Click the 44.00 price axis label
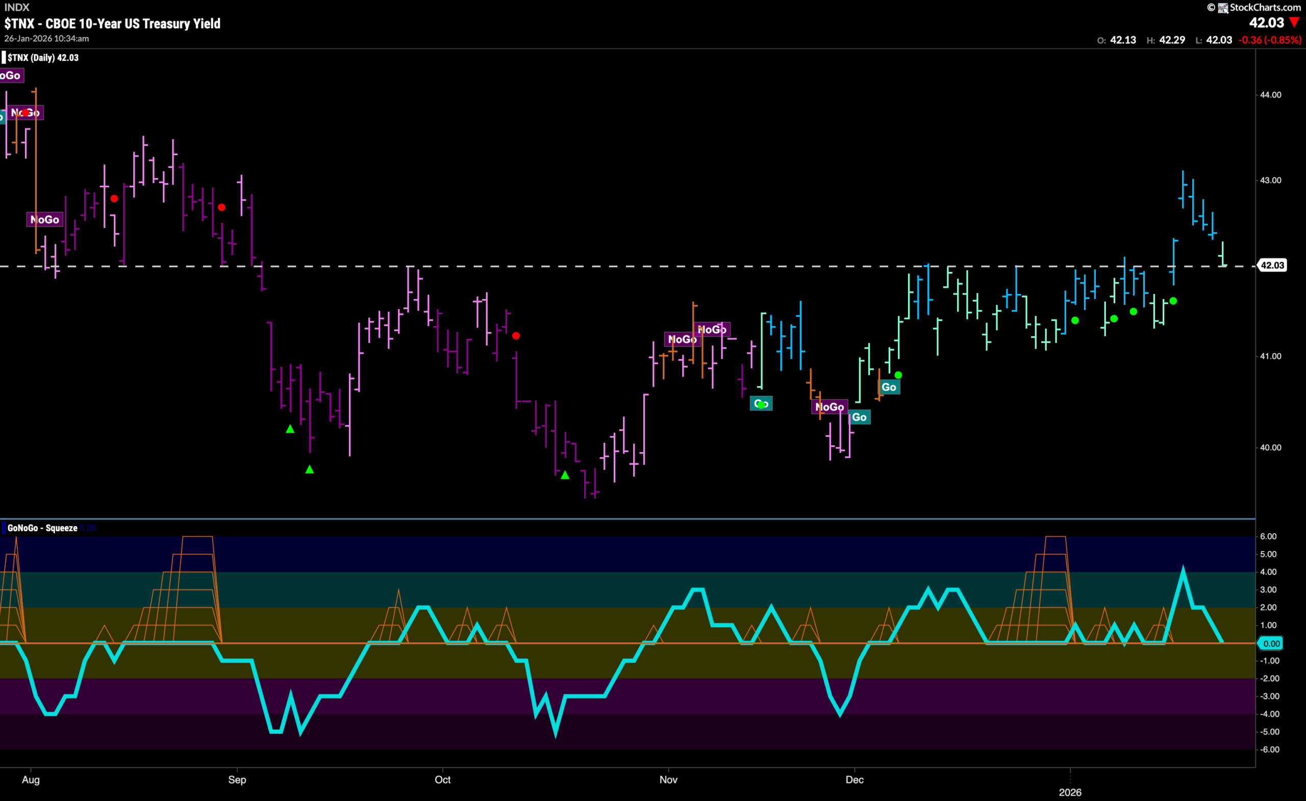This screenshot has width=1306, height=801. pyautogui.click(x=1270, y=95)
